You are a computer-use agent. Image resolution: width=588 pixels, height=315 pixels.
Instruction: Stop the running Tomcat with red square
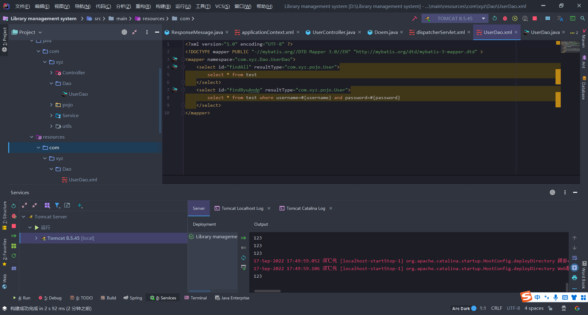click(x=535, y=19)
